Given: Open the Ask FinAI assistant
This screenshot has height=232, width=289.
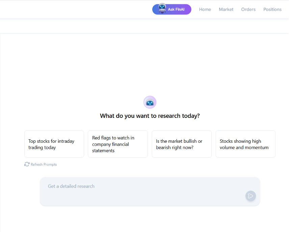Looking at the screenshot, I should click(x=176, y=9).
